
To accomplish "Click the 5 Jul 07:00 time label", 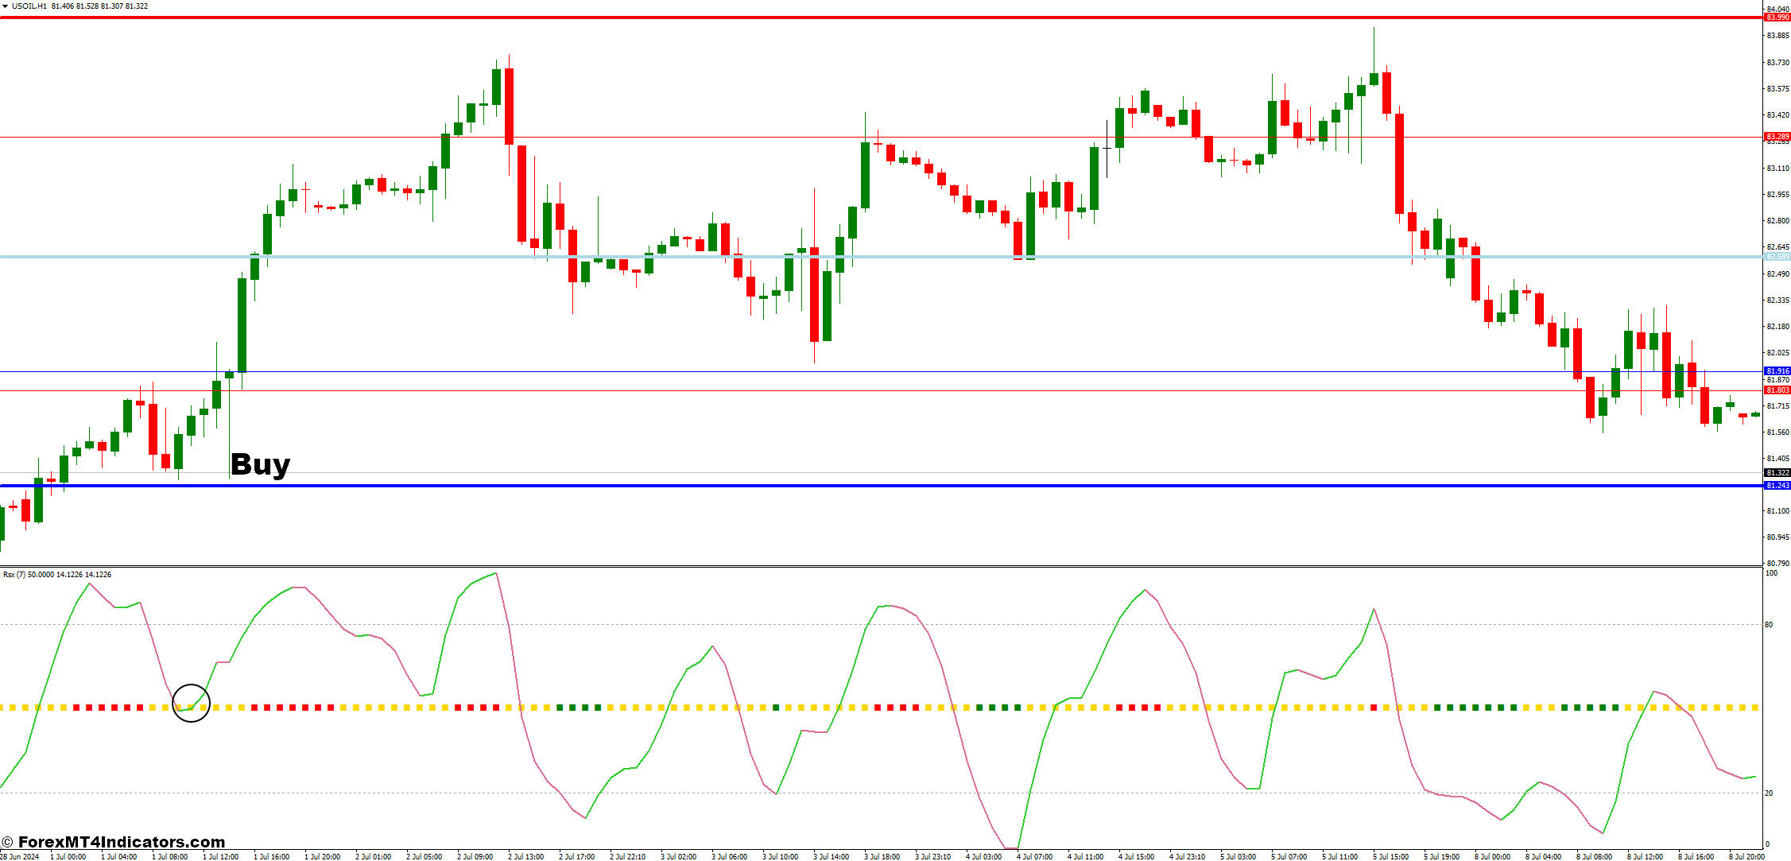I will (x=1289, y=856).
